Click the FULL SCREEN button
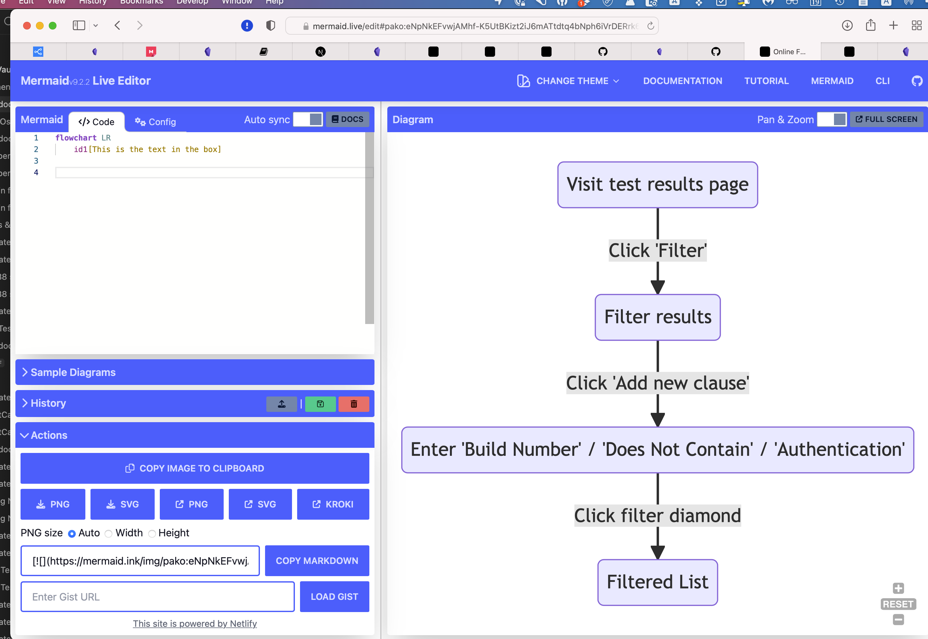 tap(886, 119)
